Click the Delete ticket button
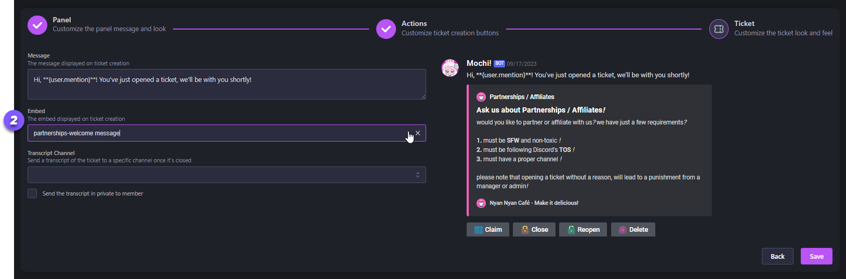The height and width of the screenshot is (279, 846). (x=633, y=230)
